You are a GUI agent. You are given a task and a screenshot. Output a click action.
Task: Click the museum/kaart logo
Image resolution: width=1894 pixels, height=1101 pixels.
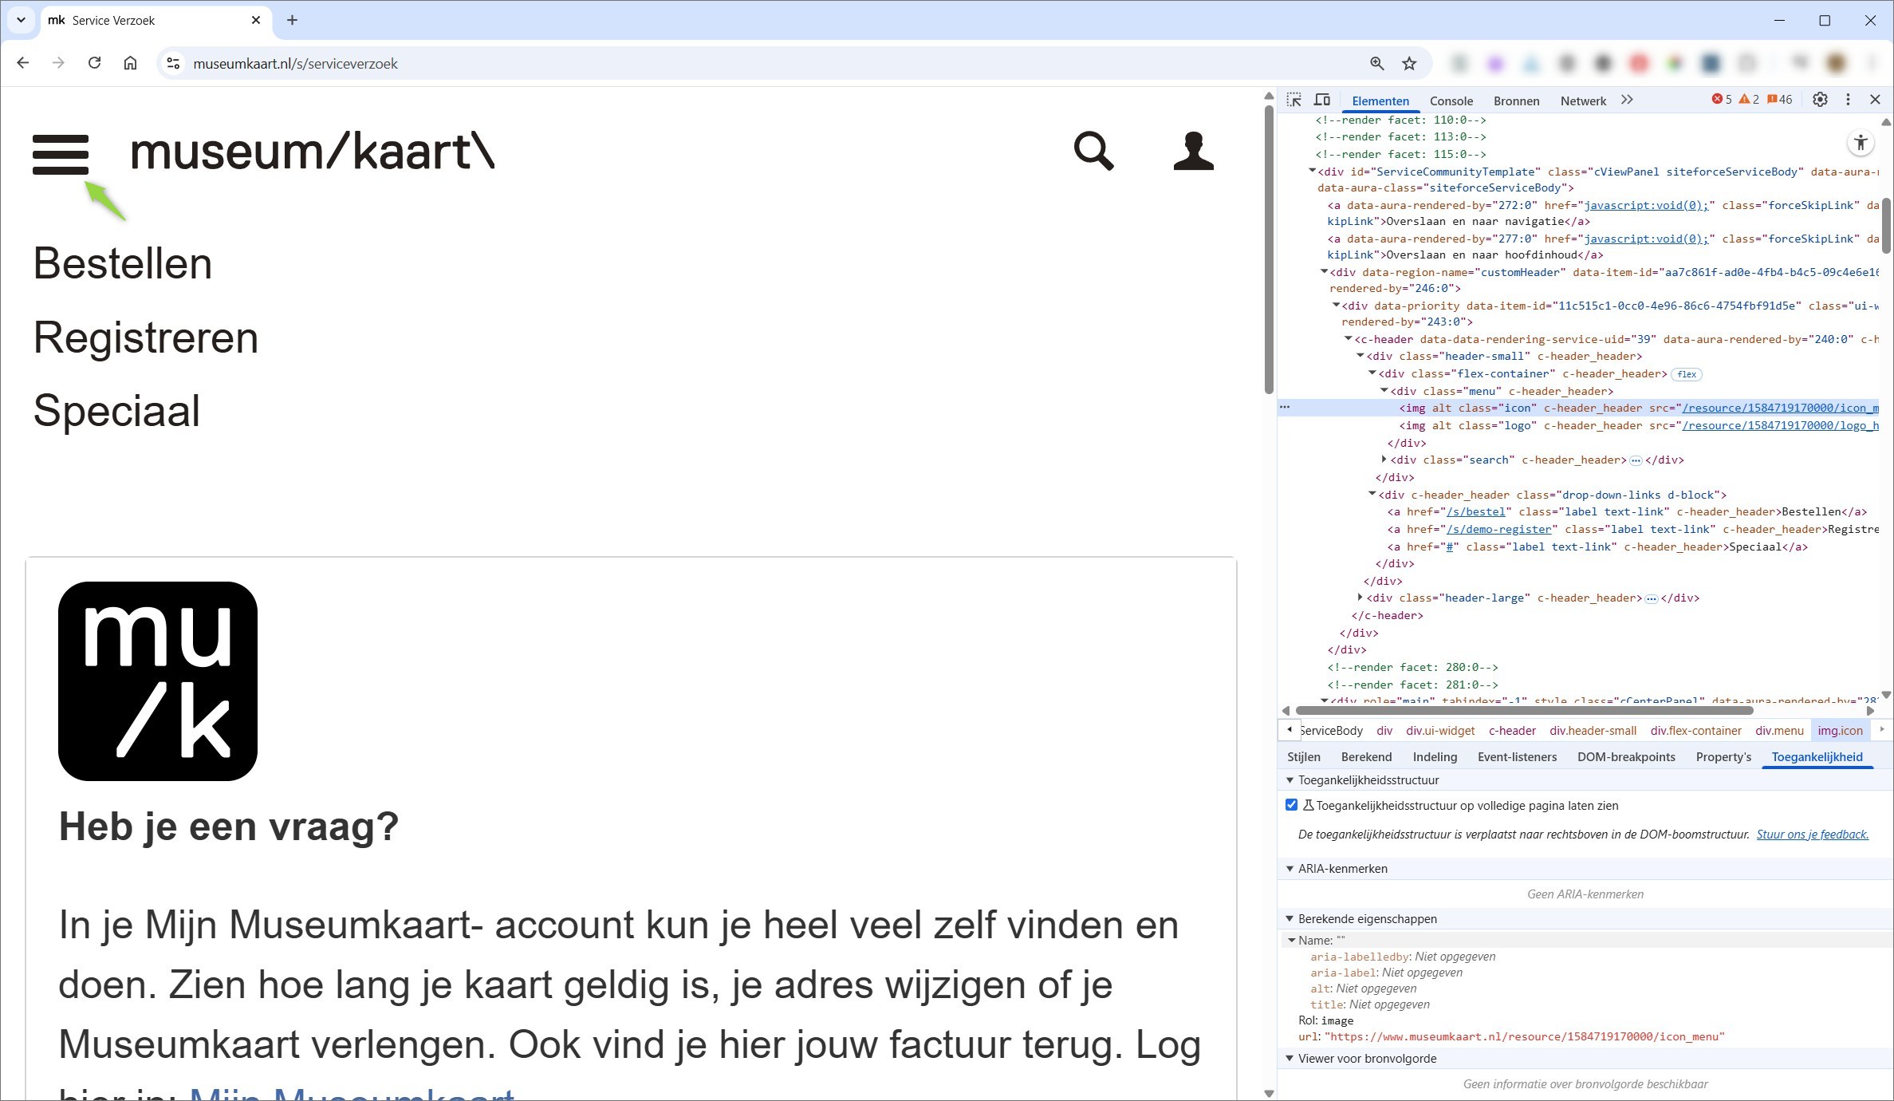coord(312,152)
